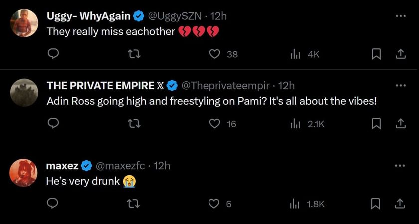View analytics showing 1.8K views
This screenshot has height=224, width=419.
click(295, 204)
